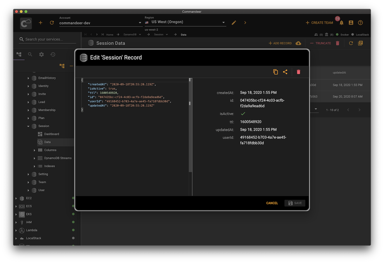This screenshot has height=263, width=384.
Task: Click the edit pencil icon beside region
Action: (234, 23)
